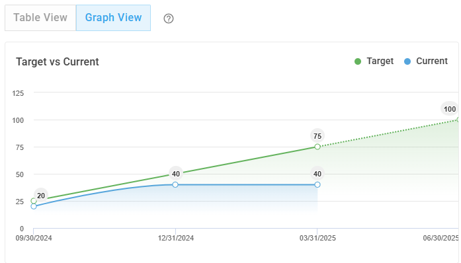The height and width of the screenshot is (263, 461).
Task: Click the 03/31/2025 axis date label
Action: (317, 238)
